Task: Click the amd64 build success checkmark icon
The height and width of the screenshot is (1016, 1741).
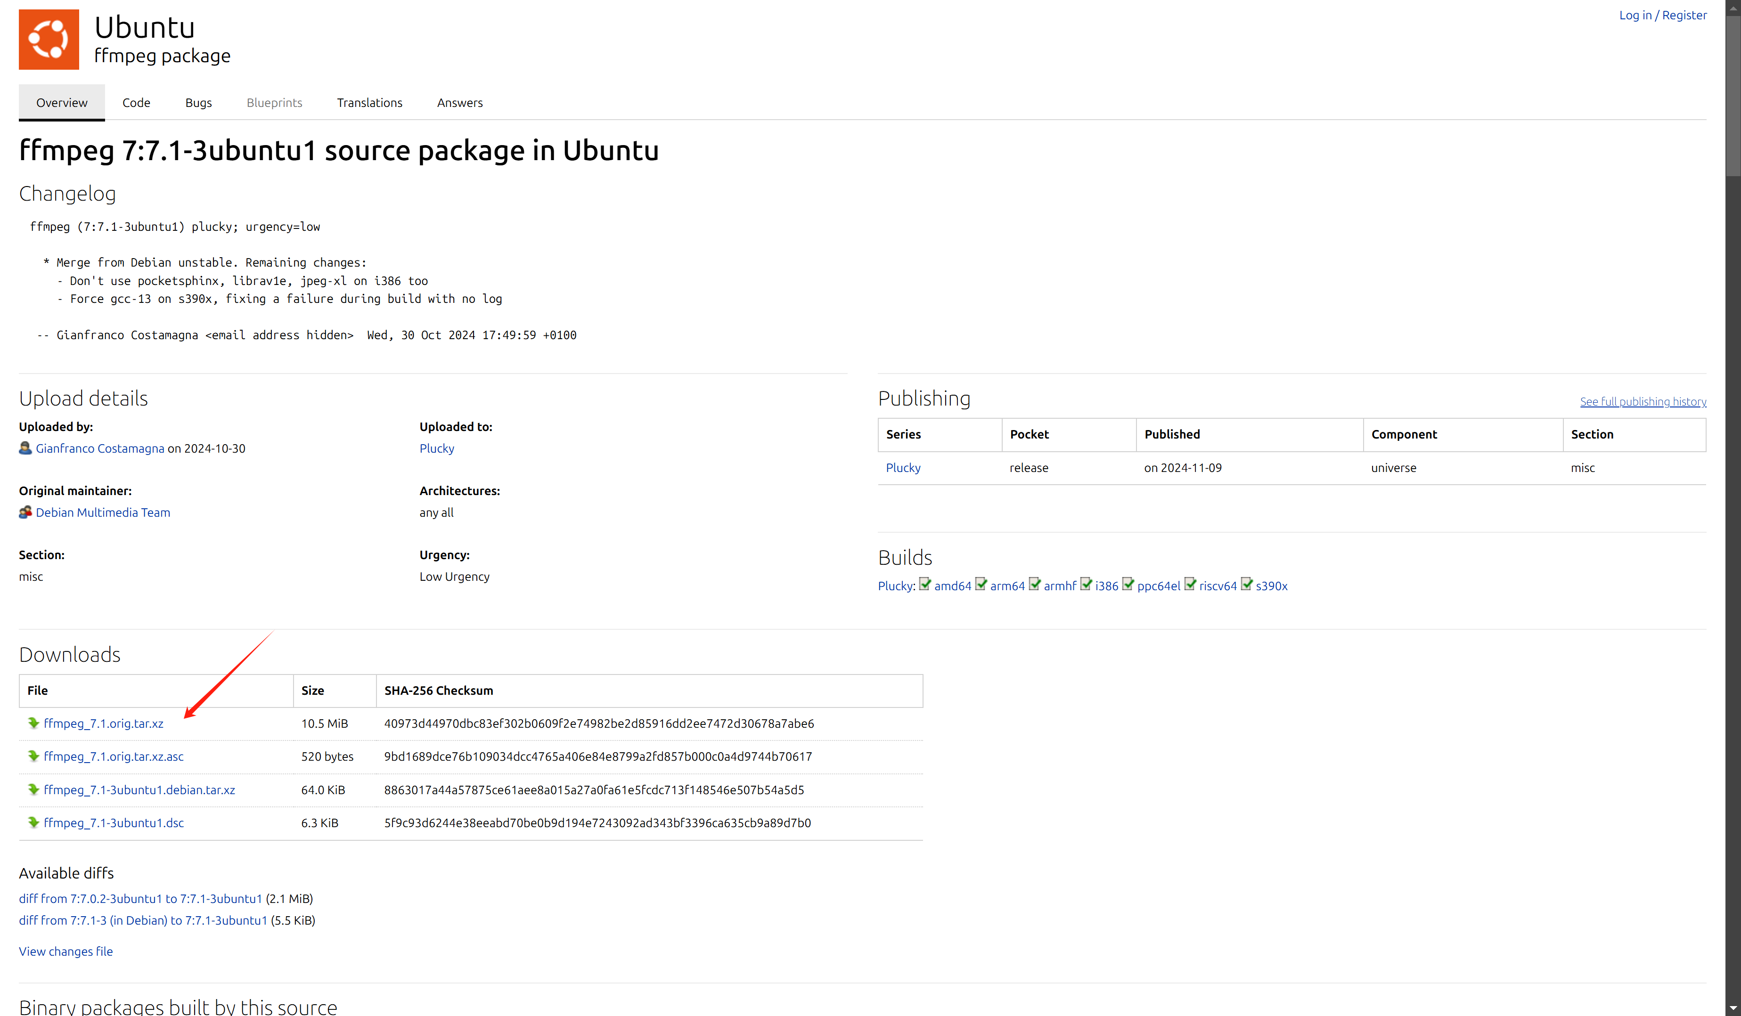Action: [x=925, y=585]
